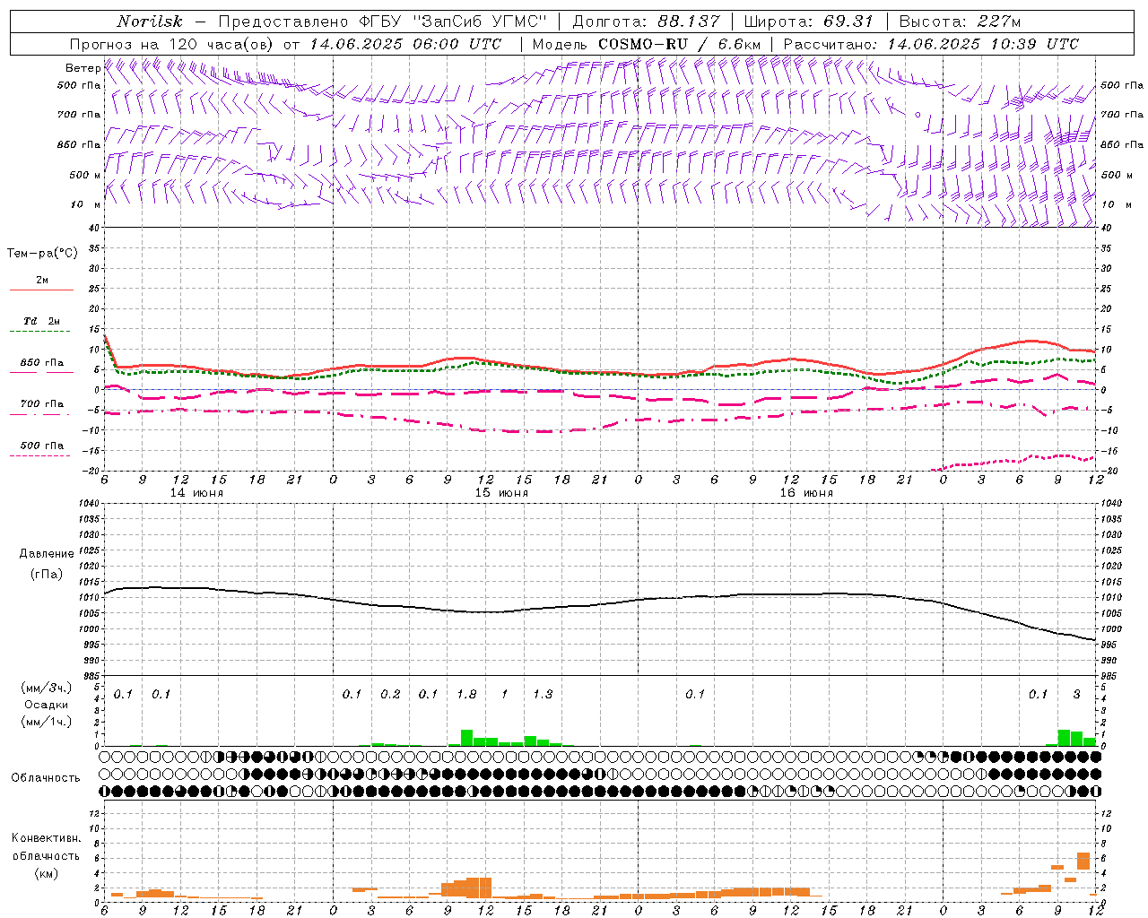Click the "16 июня" date label
Image resolution: width=1148 pixels, height=918 pixels.
[806, 493]
